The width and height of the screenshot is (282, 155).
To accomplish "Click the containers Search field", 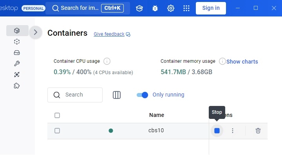I will pyautogui.click(x=75, y=95).
